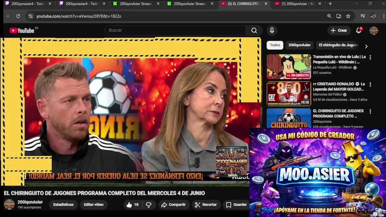
Task: Click the install app icon in the address bar
Action: coord(339,16)
